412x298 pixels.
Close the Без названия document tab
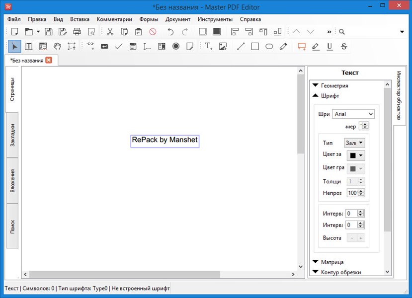coord(48,60)
